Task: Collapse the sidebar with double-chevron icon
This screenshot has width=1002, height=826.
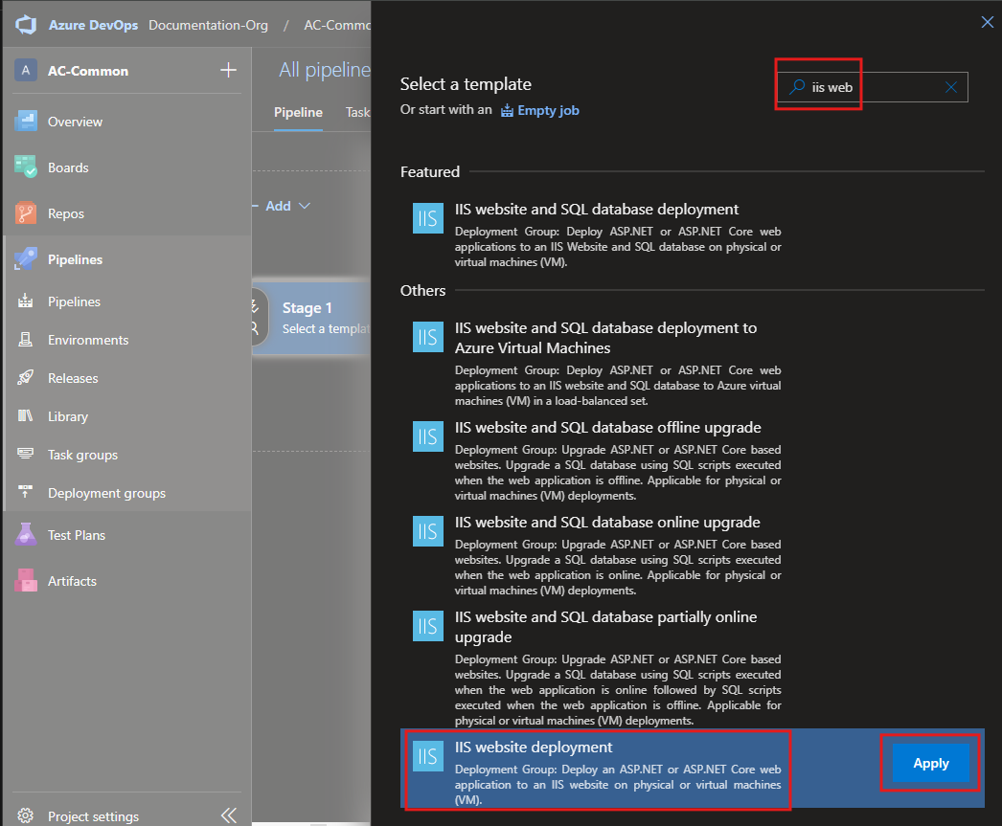Action: pyautogui.click(x=228, y=815)
